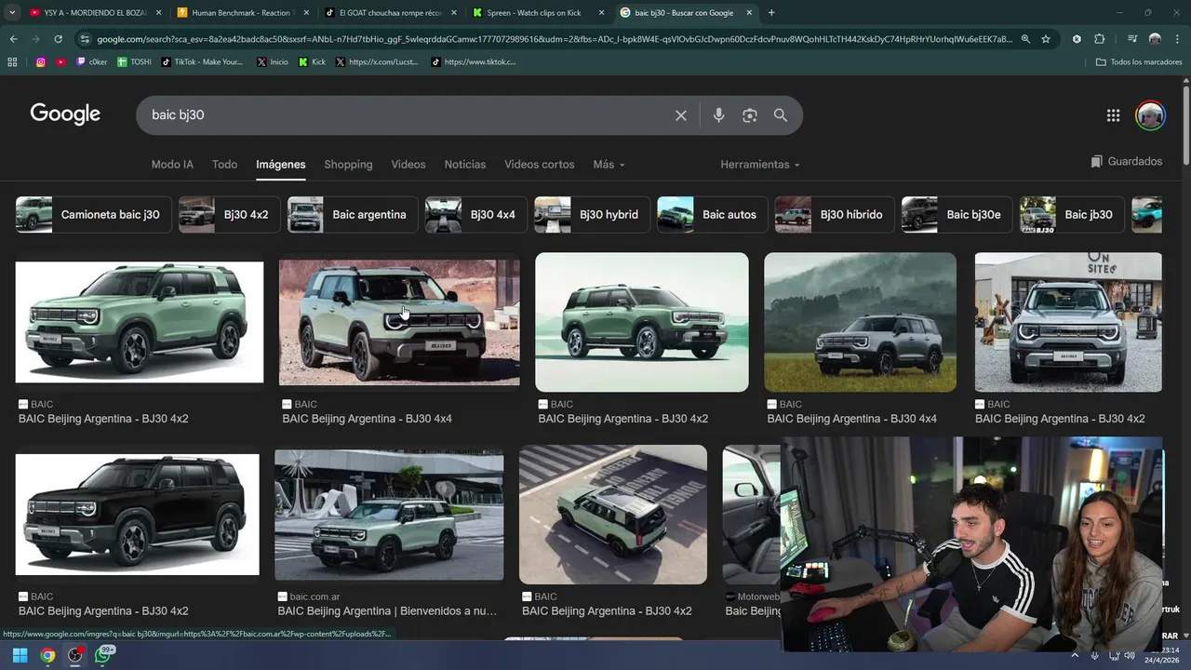Reload the current page
This screenshot has height=670, width=1191.
(x=58, y=39)
